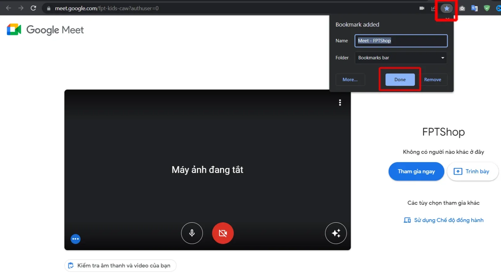
Task: Open the green shield adblock extension
Action: click(x=487, y=8)
